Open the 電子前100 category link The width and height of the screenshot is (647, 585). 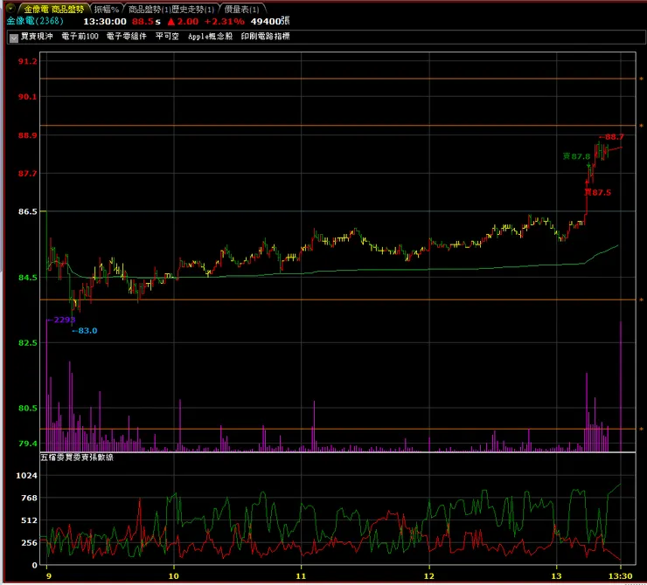click(x=80, y=37)
